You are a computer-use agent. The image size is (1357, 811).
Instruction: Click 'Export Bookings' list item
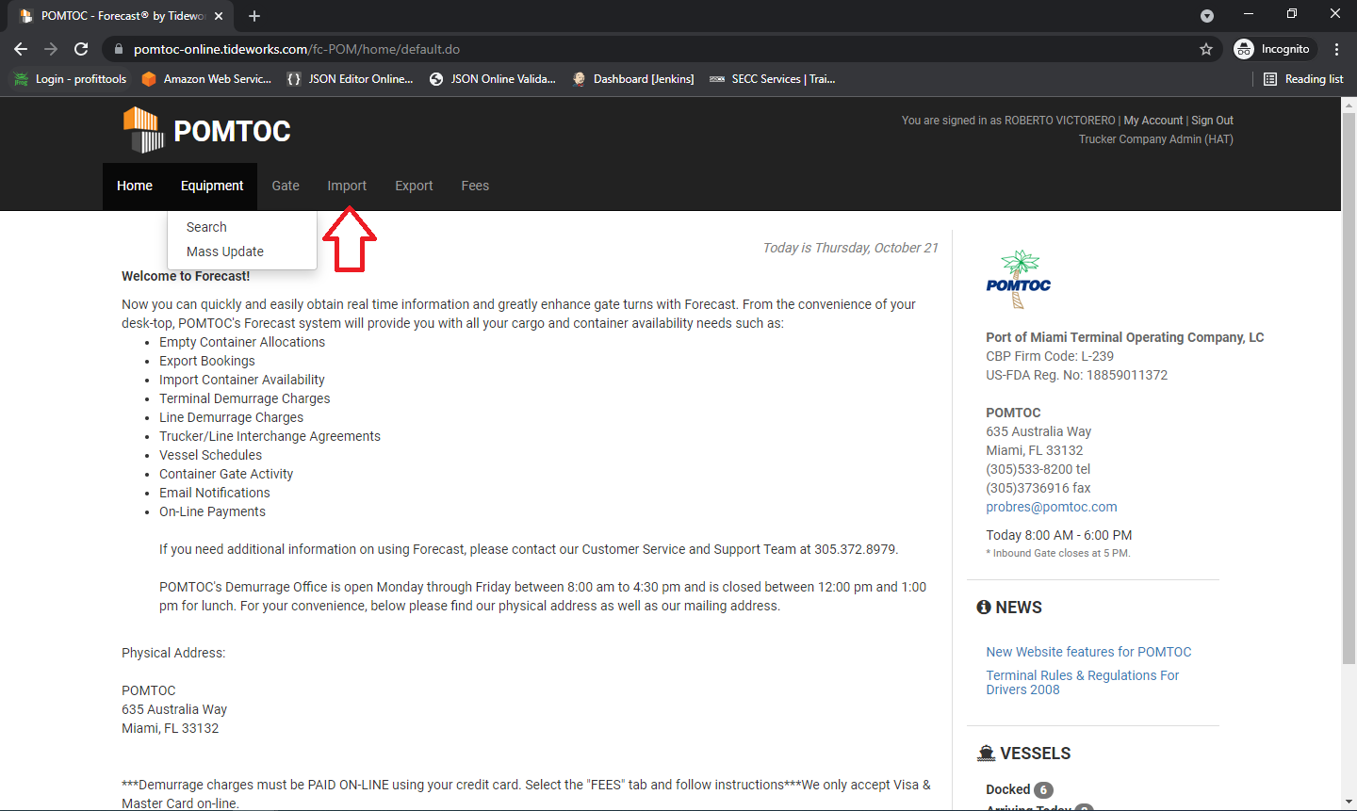coord(207,361)
